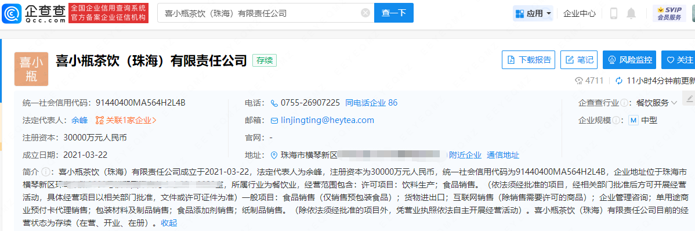
Task: Click the location pin icon in address
Action: pyautogui.click(x=274, y=155)
